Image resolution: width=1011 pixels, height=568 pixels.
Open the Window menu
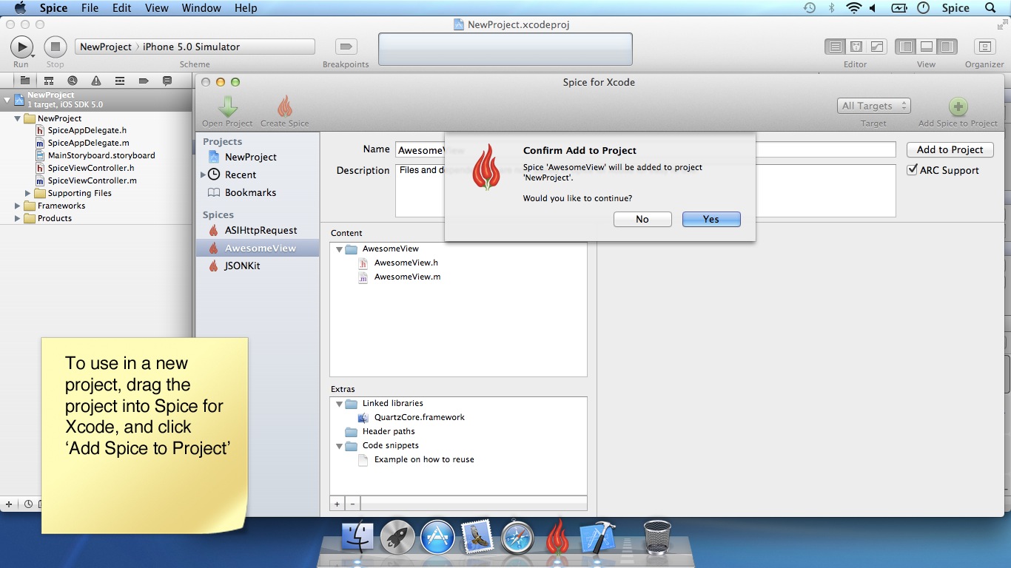201,8
